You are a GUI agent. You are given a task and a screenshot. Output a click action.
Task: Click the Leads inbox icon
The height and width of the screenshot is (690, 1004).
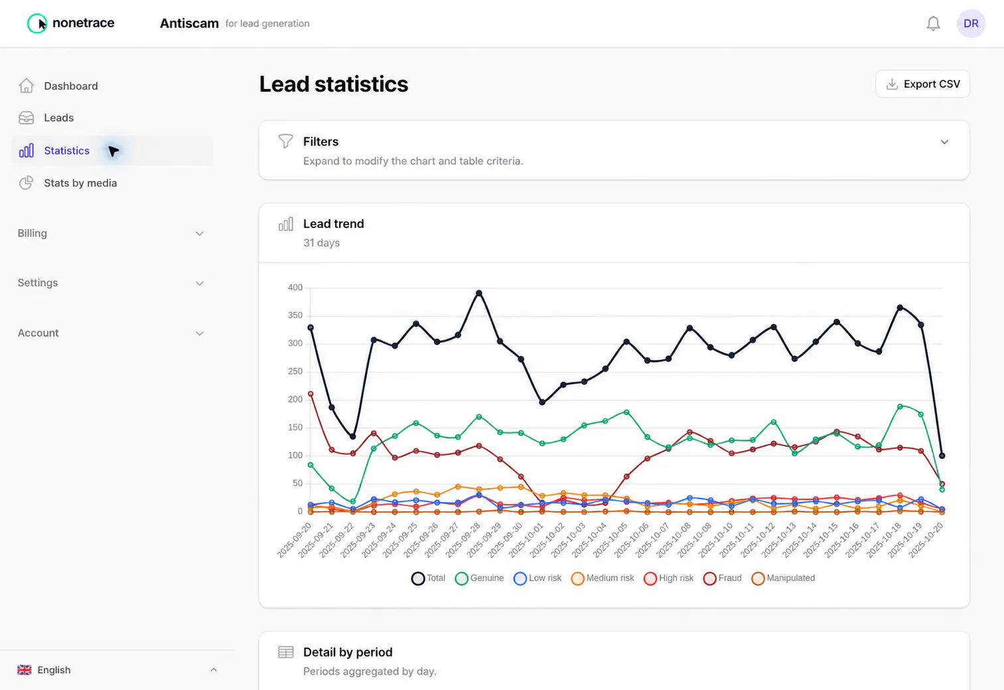click(x=27, y=118)
